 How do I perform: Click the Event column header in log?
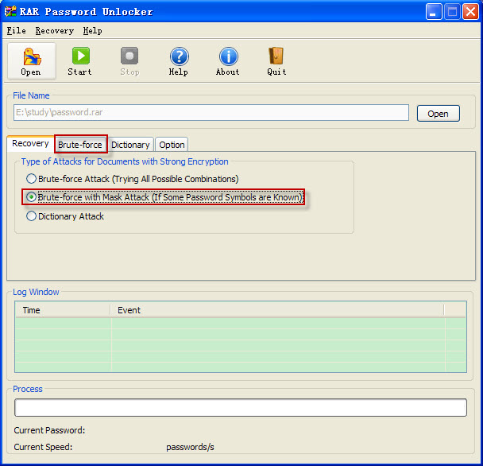click(277, 310)
